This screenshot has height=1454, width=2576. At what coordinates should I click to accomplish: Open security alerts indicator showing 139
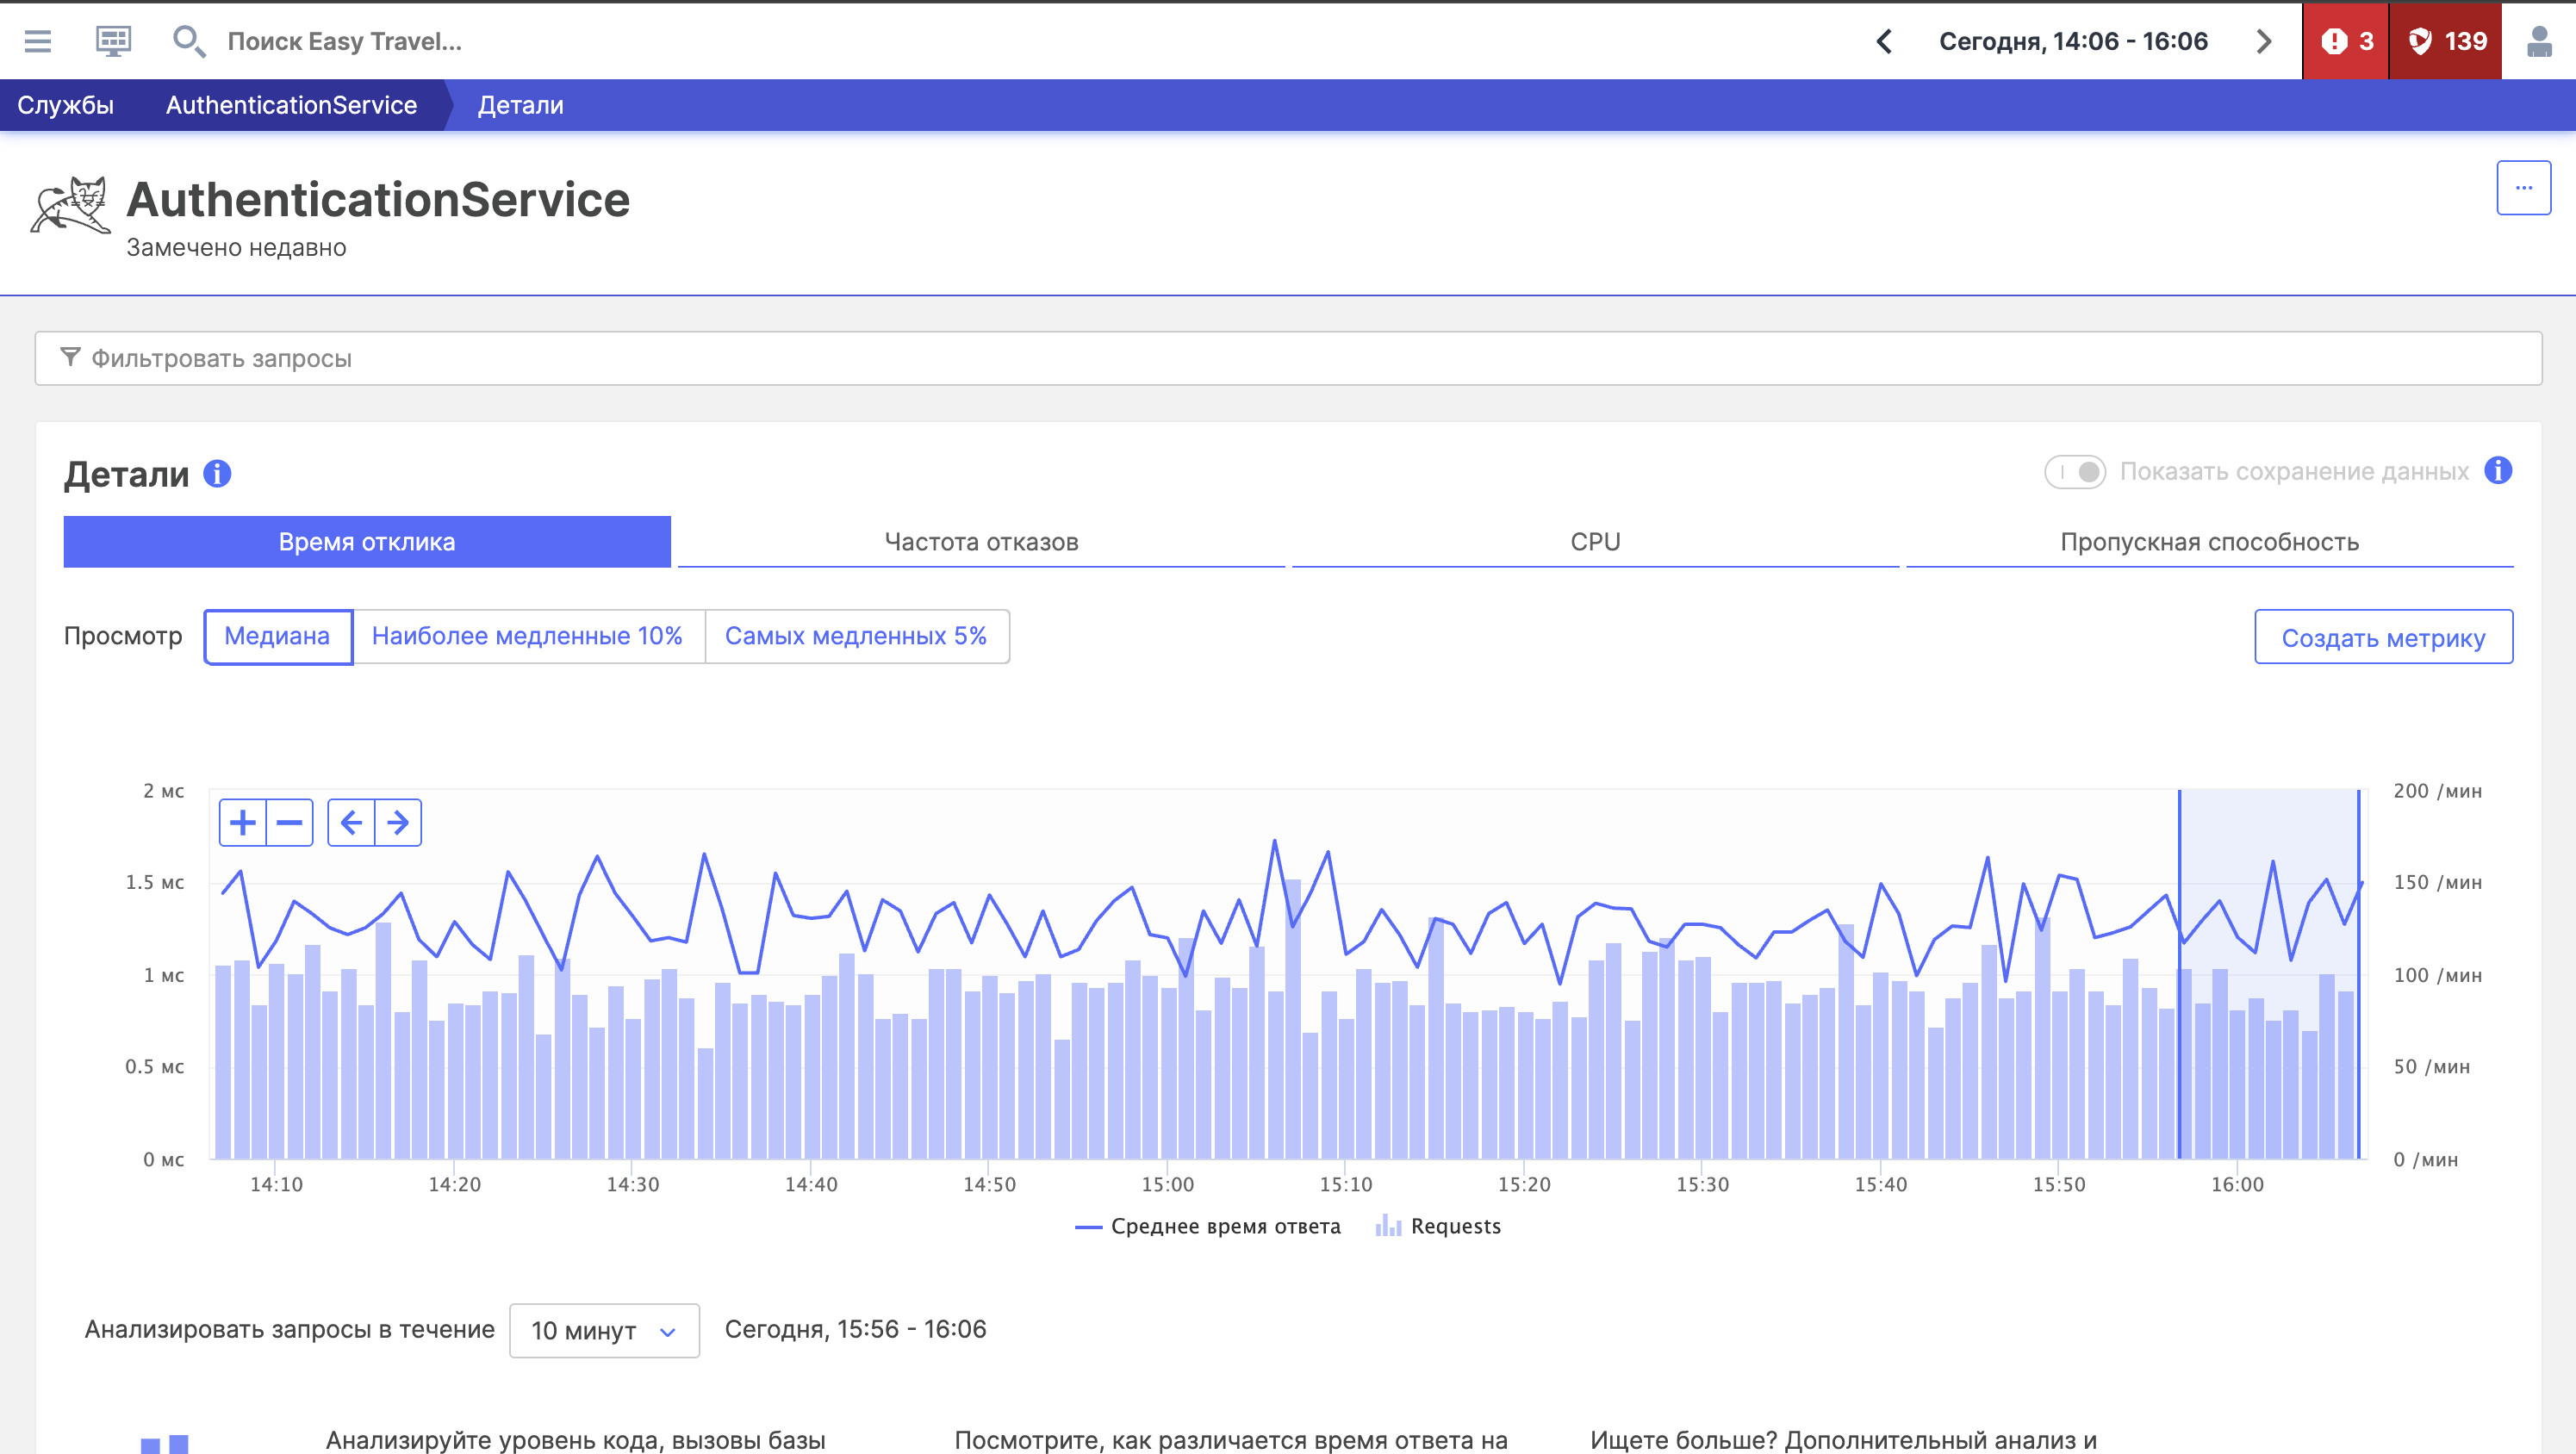pos(2445,41)
